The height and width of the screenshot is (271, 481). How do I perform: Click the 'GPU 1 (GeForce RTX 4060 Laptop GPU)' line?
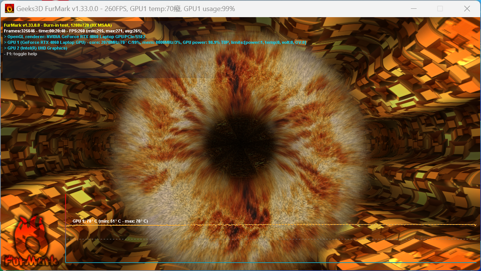(155, 42)
